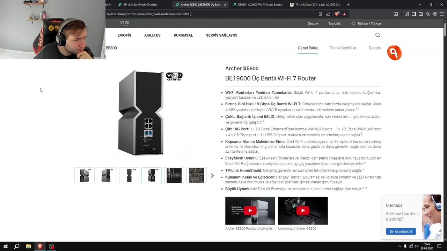Click the orange chat bubble icon
The height and width of the screenshot is (251, 447).
coord(394,53)
